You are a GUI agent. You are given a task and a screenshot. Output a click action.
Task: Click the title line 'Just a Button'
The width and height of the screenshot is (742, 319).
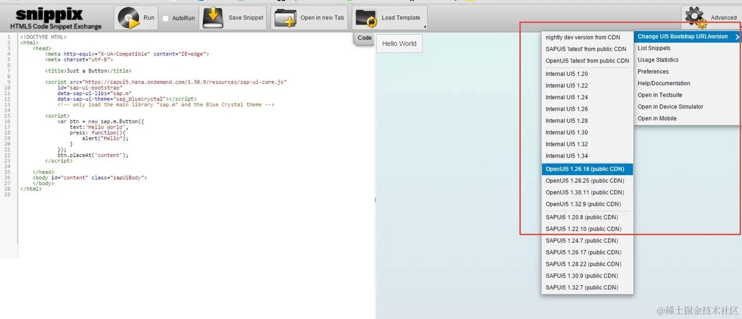click(88, 71)
